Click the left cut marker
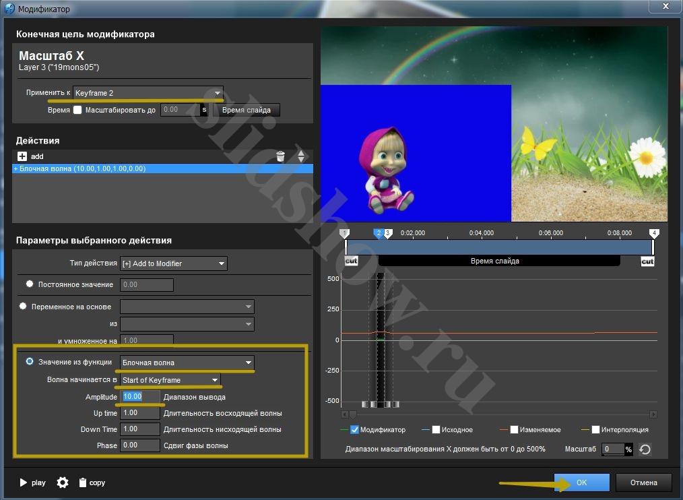This screenshot has width=683, height=500. [x=351, y=261]
